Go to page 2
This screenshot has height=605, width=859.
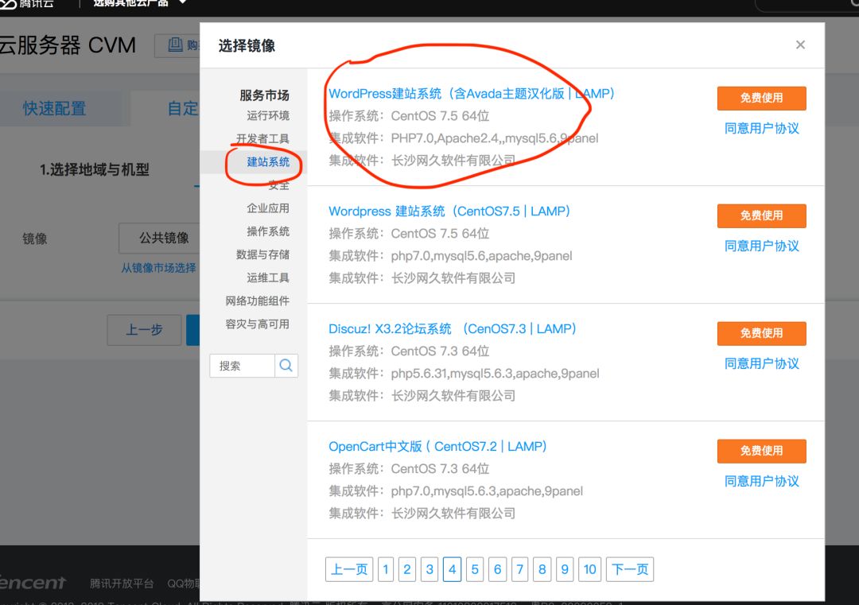pyautogui.click(x=407, y=569)
